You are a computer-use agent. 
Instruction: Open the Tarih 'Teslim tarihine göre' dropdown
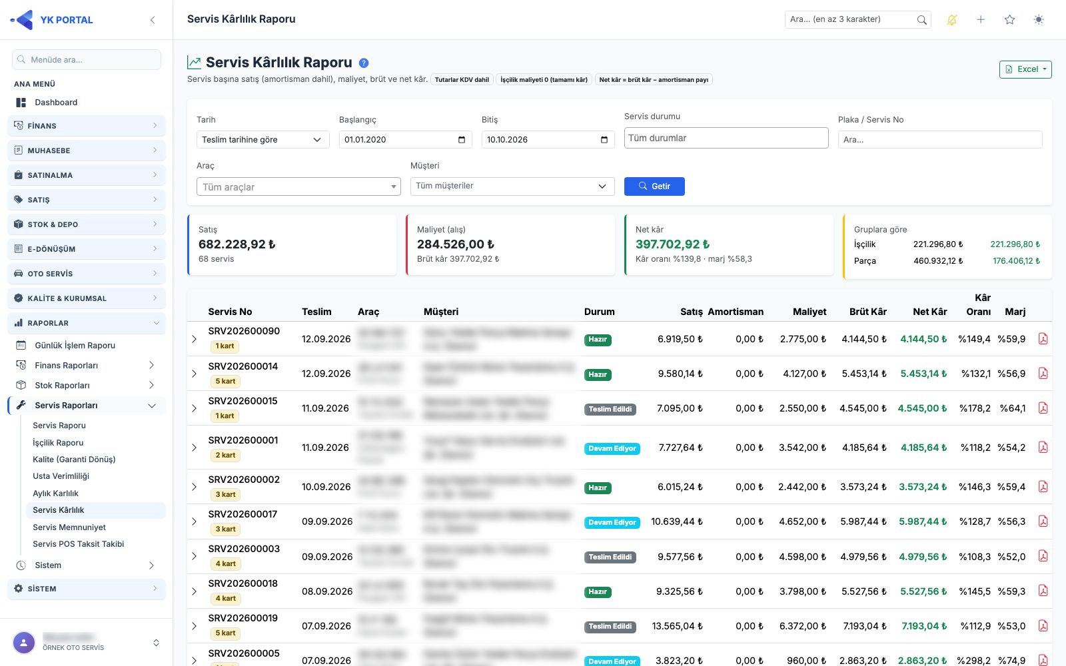pos(263,140)
